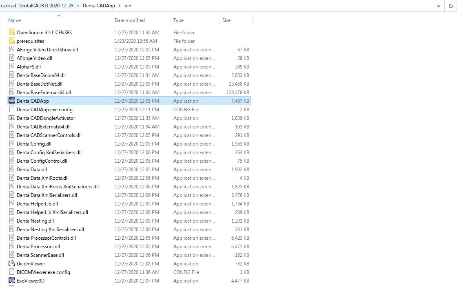Select the DentalNesting.XmlSerializers.dll file name
The height and width of the screenshot is (287, 459).
[50, 230]
